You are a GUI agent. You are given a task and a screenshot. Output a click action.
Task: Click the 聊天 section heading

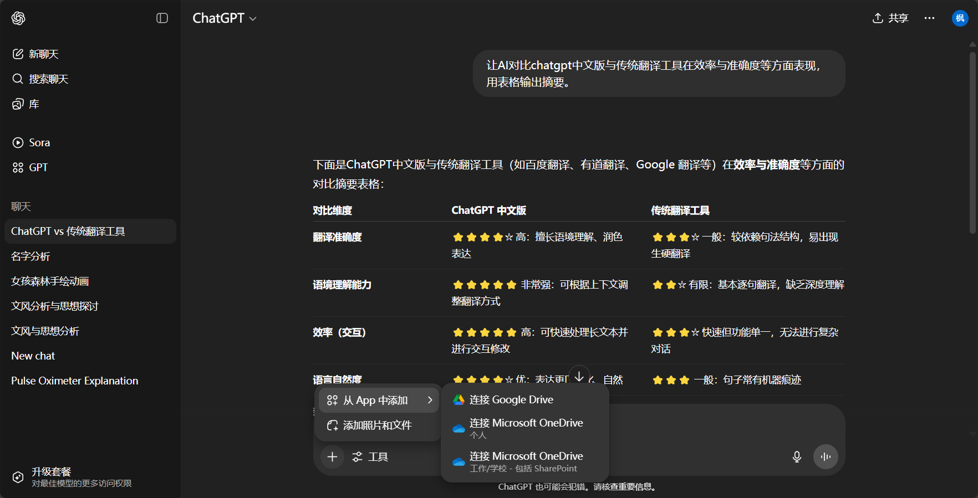21,207
